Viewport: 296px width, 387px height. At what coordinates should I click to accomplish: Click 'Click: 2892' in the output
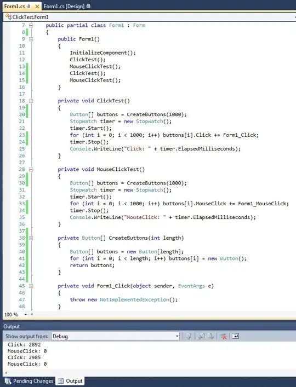(24, 344)
